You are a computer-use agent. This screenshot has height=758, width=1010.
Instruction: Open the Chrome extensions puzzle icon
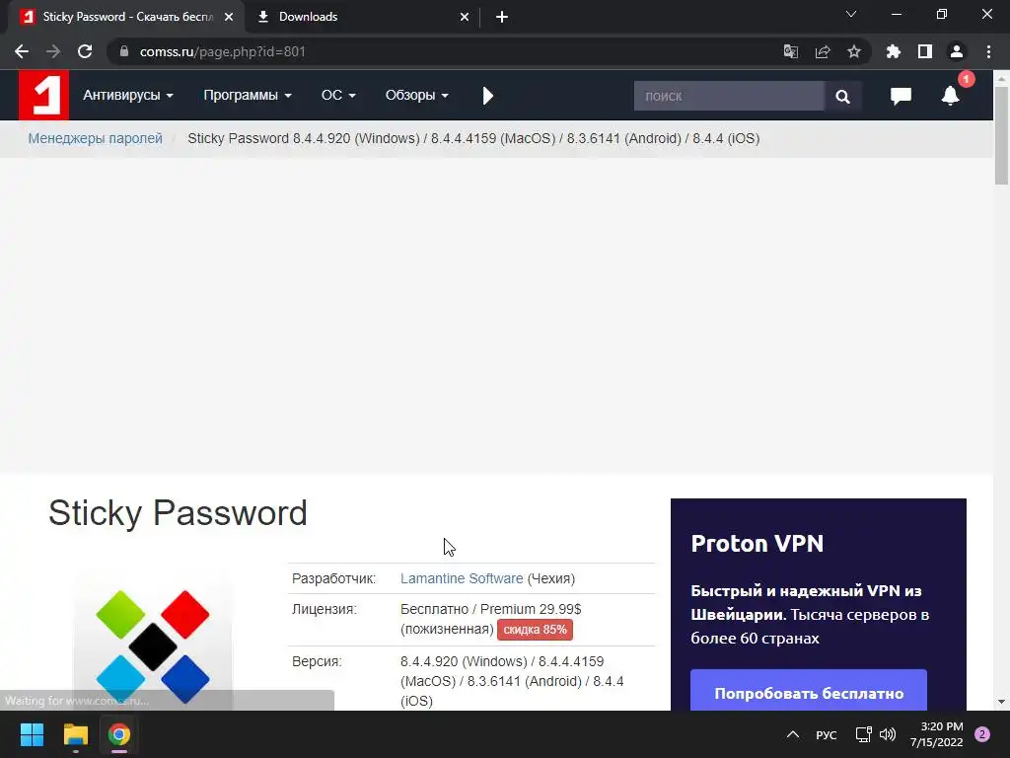pos(894,51)
